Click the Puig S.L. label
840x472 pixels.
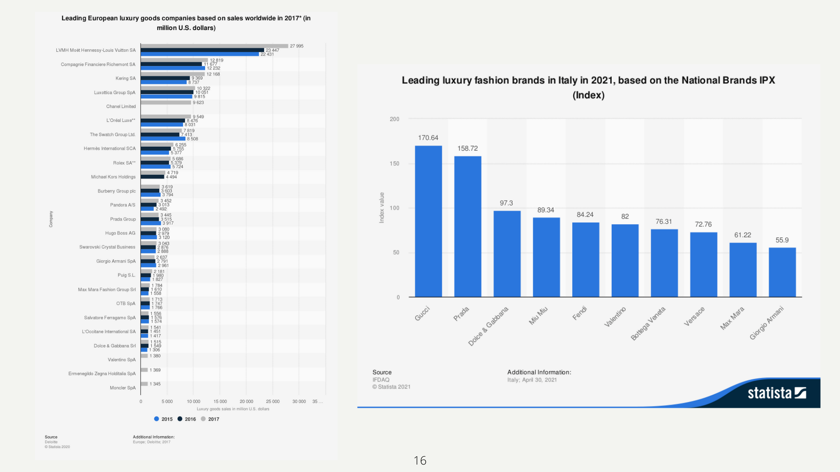126,275
